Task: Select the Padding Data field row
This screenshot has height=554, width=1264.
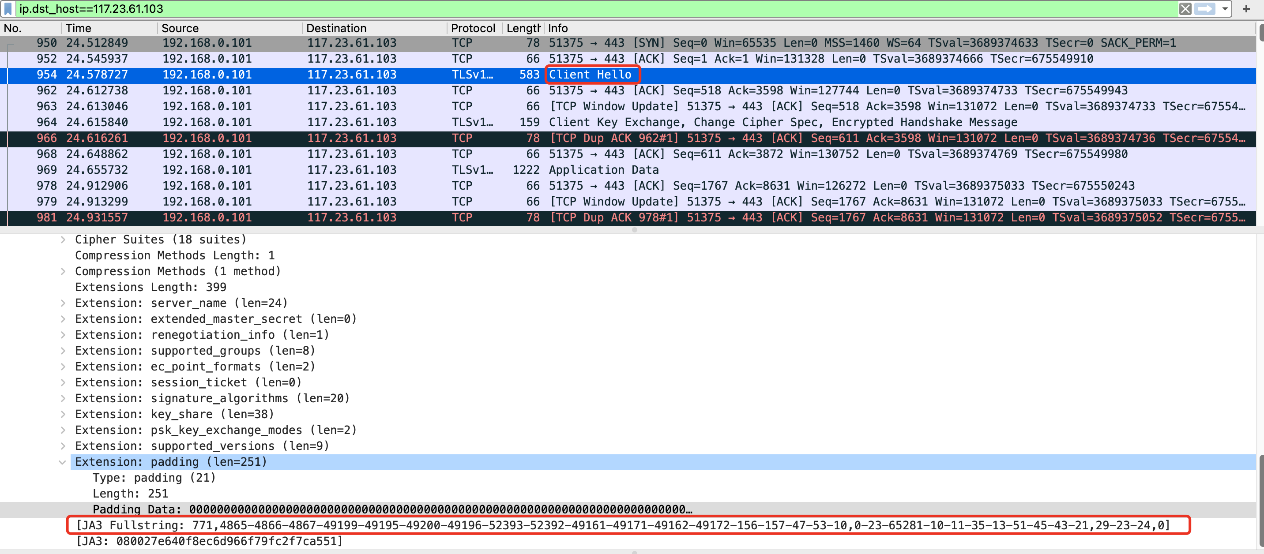Action: (x=391, y=509)
